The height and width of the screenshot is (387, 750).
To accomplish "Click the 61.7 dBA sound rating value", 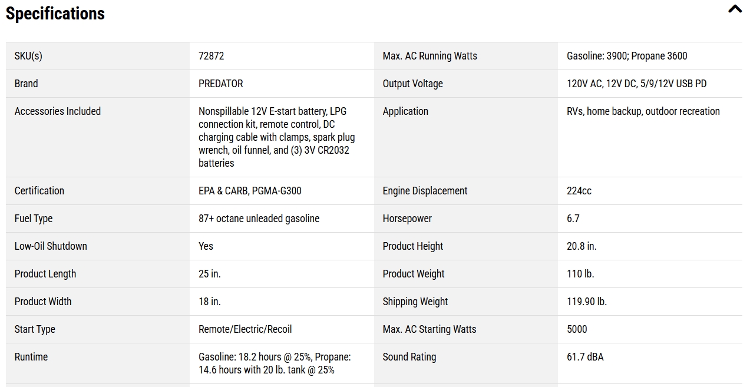I will click(585, 357).
